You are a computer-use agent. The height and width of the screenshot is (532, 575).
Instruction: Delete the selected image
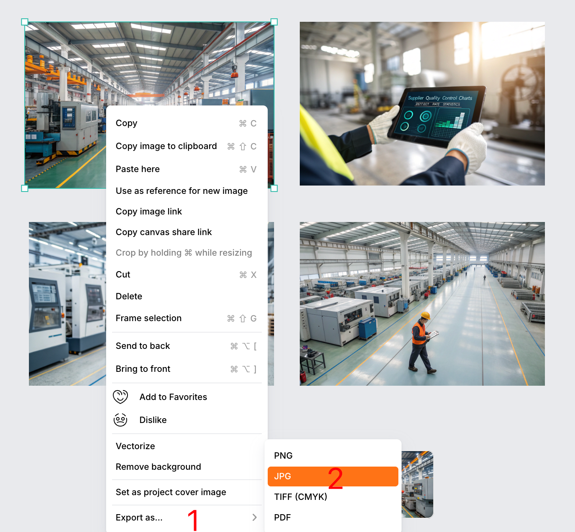(x=129, y=296)
